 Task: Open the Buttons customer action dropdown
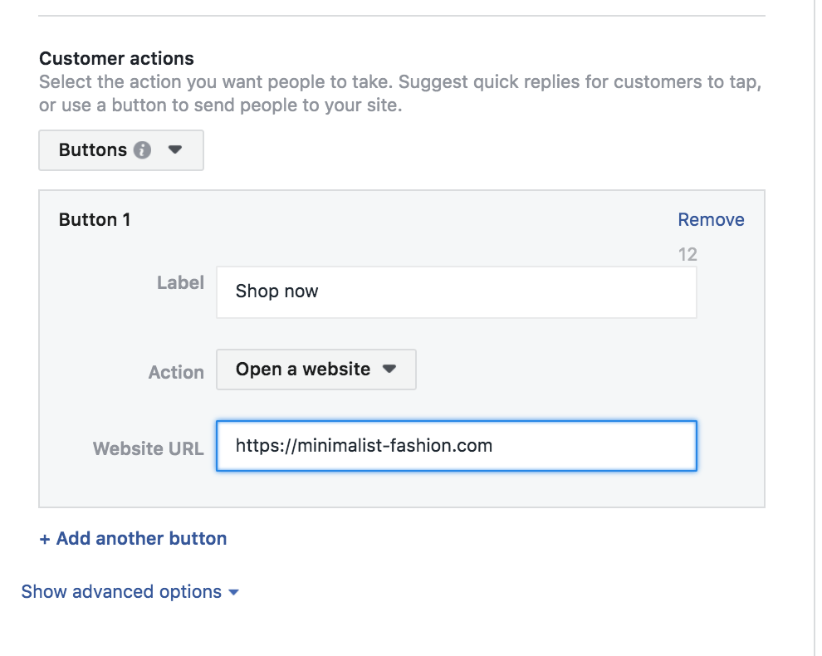point(121,150)
